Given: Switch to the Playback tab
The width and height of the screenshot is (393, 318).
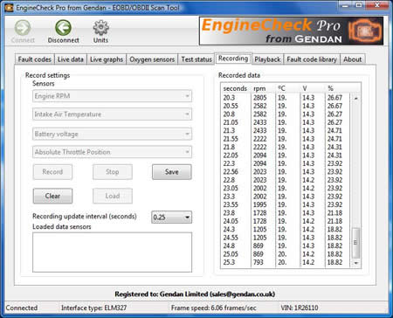Looking at the screenshot, I should pyautogui.click(x=267, y=59).
